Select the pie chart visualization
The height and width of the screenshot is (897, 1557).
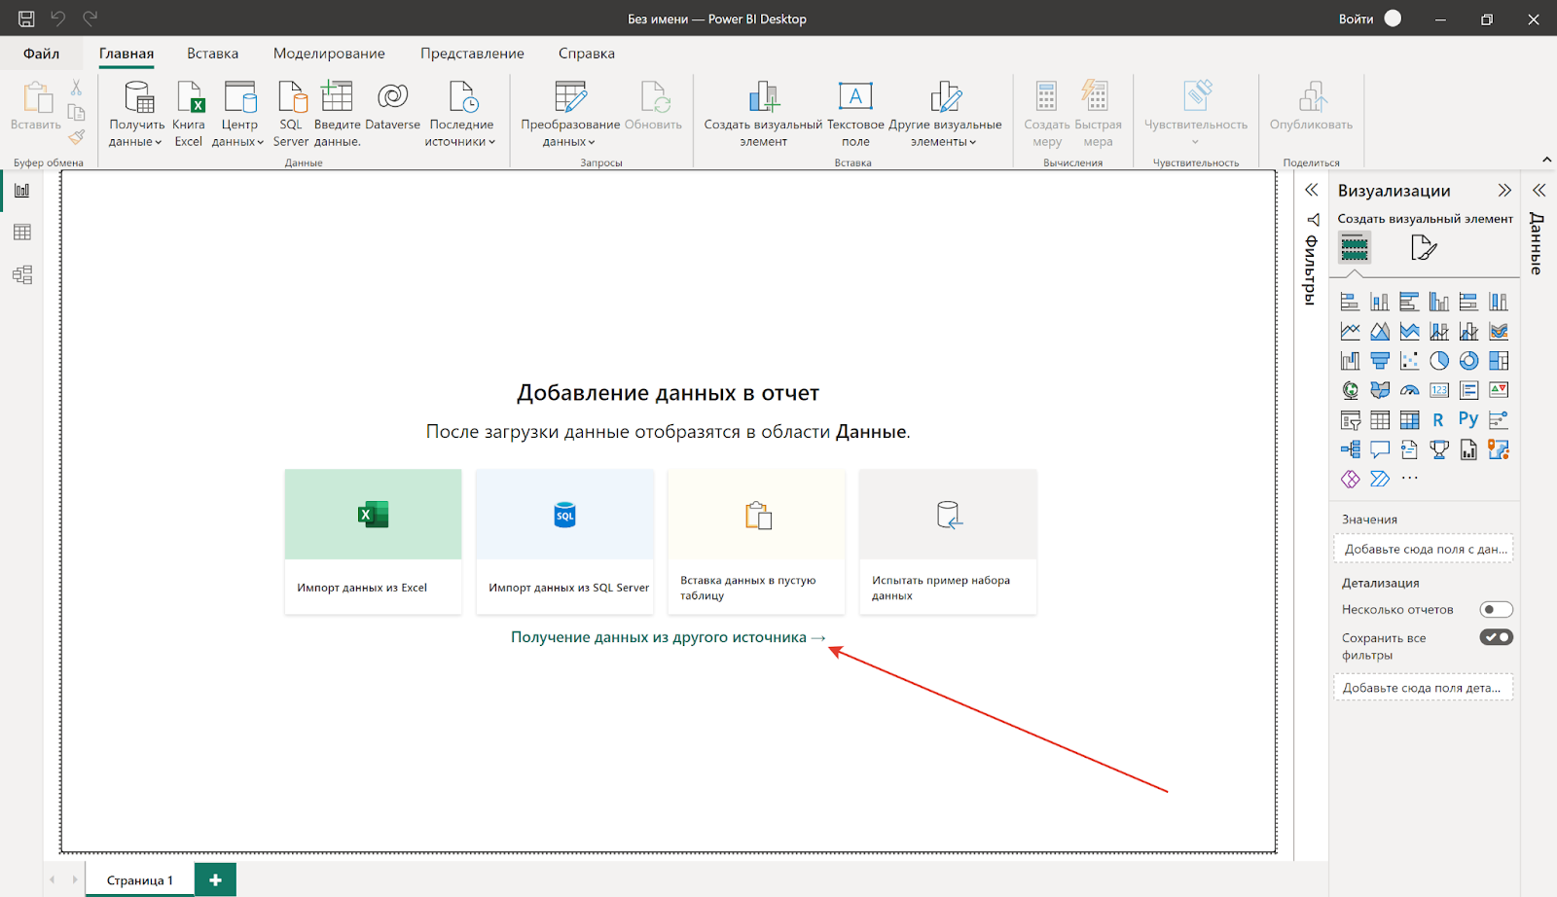point(1439,361)
